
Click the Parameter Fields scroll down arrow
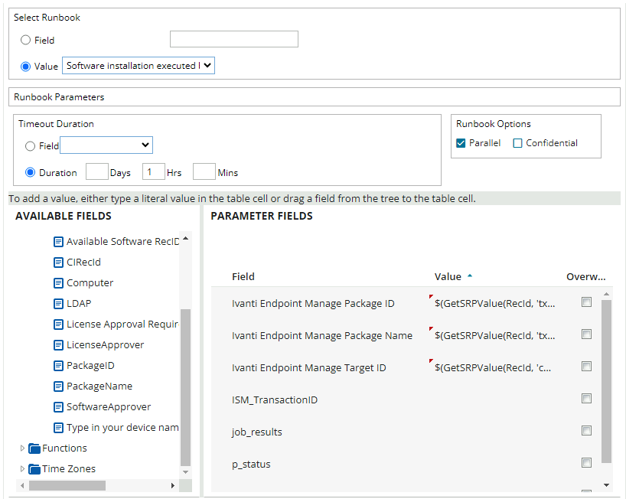tap(606, 485)
